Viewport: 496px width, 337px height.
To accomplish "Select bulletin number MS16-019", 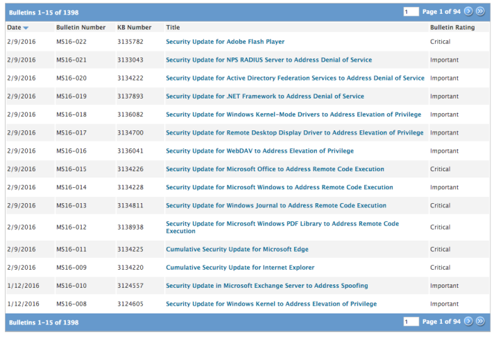I will pos(71,96).
